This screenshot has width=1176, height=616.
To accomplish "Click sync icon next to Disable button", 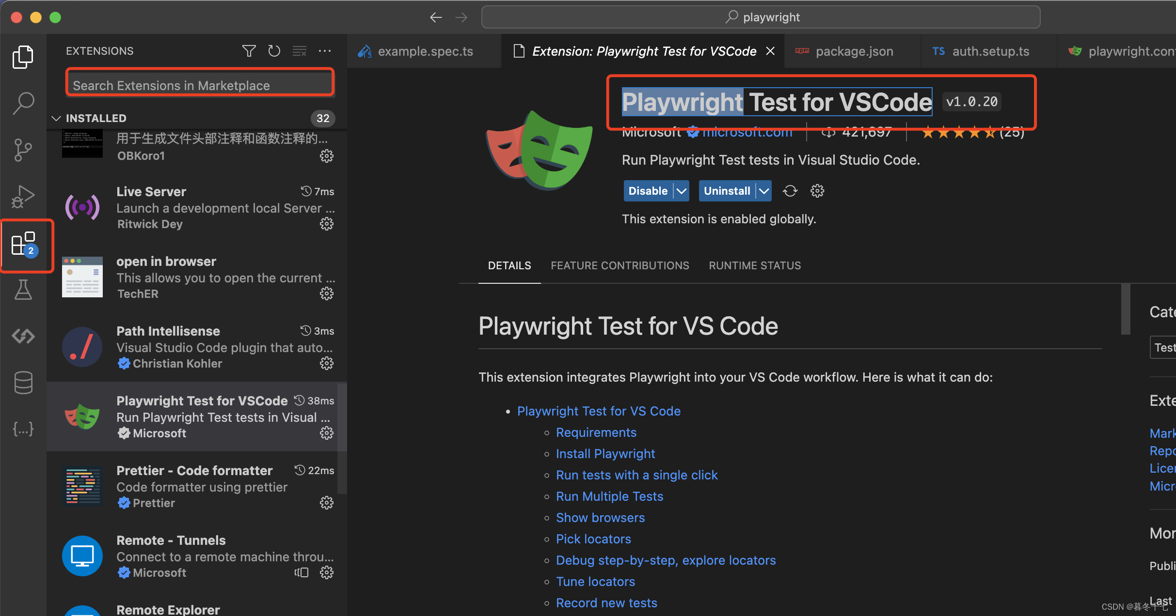I will [790, 191].
